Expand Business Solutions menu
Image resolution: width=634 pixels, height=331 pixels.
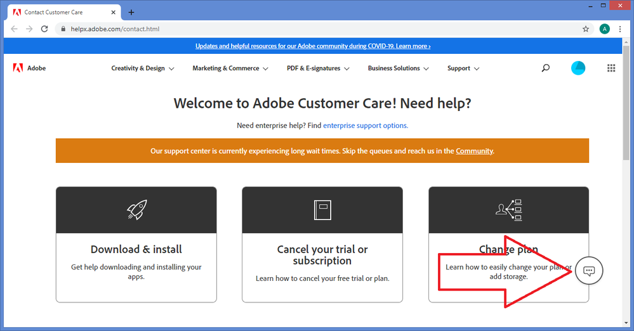click(399, 68)
